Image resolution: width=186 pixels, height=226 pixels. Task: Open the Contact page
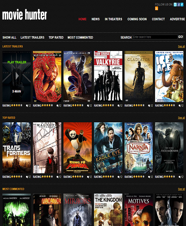point(158,19)
